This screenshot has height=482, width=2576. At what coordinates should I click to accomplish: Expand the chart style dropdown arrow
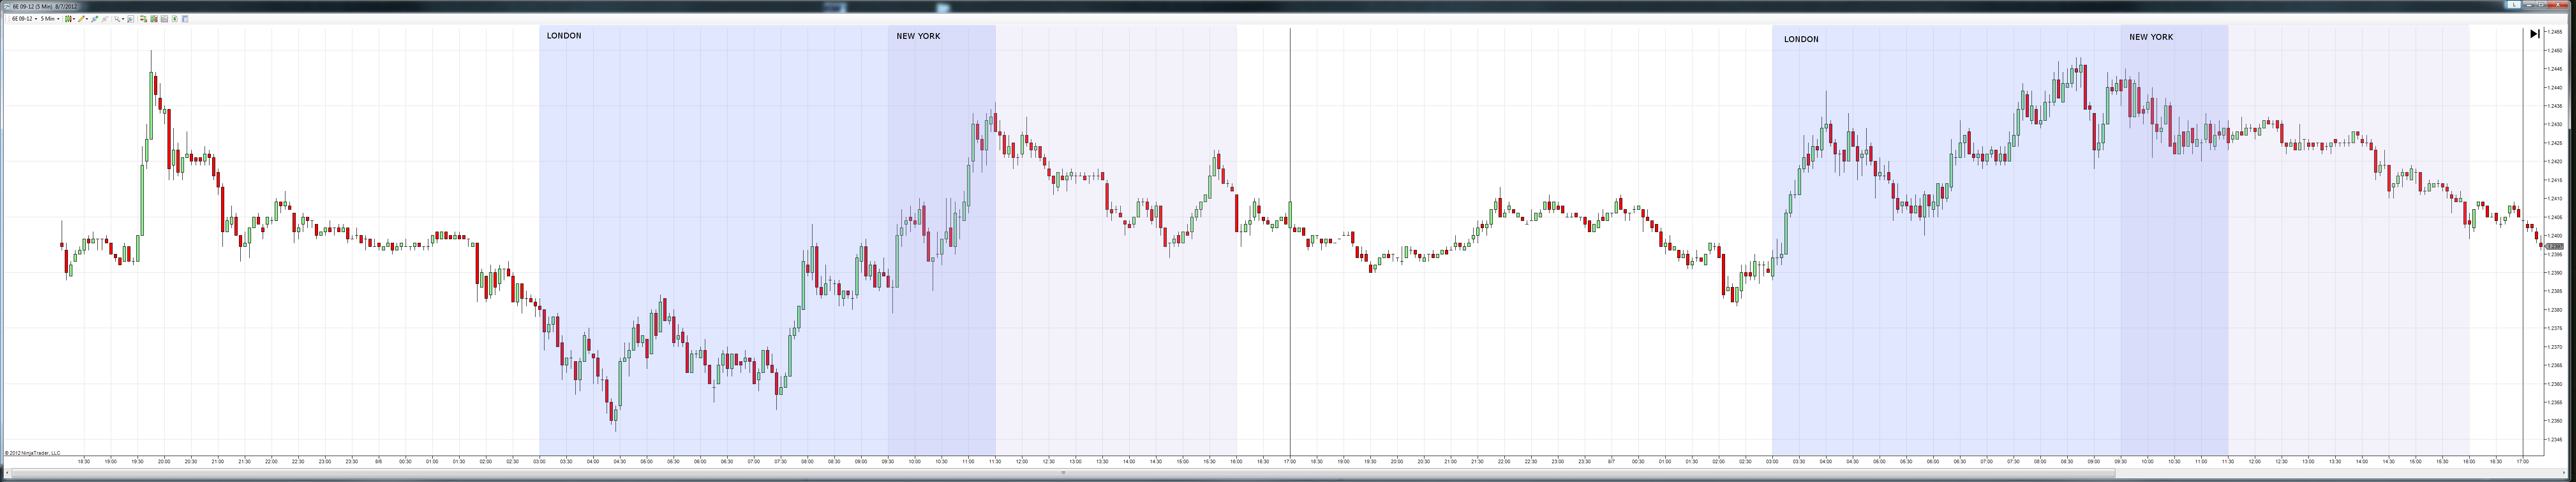click(x=74, y=19)
